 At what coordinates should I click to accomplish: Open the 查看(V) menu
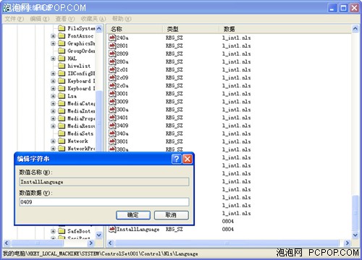click(x=65, y=19)
